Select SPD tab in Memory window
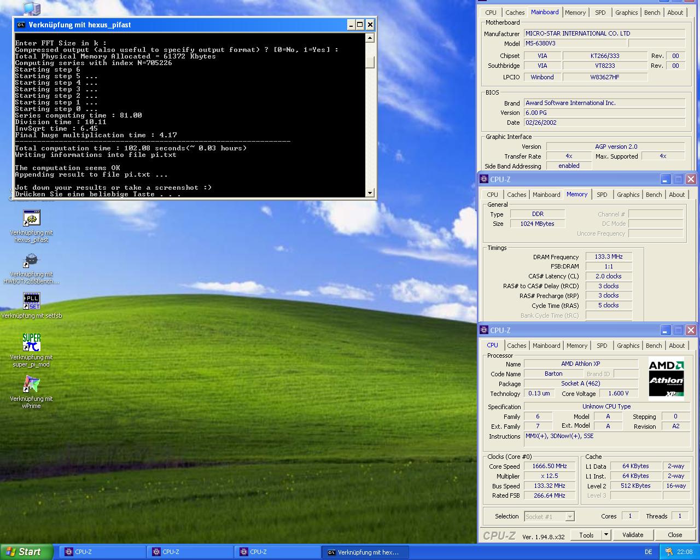 pyautogui.click(x=602, y=195)
